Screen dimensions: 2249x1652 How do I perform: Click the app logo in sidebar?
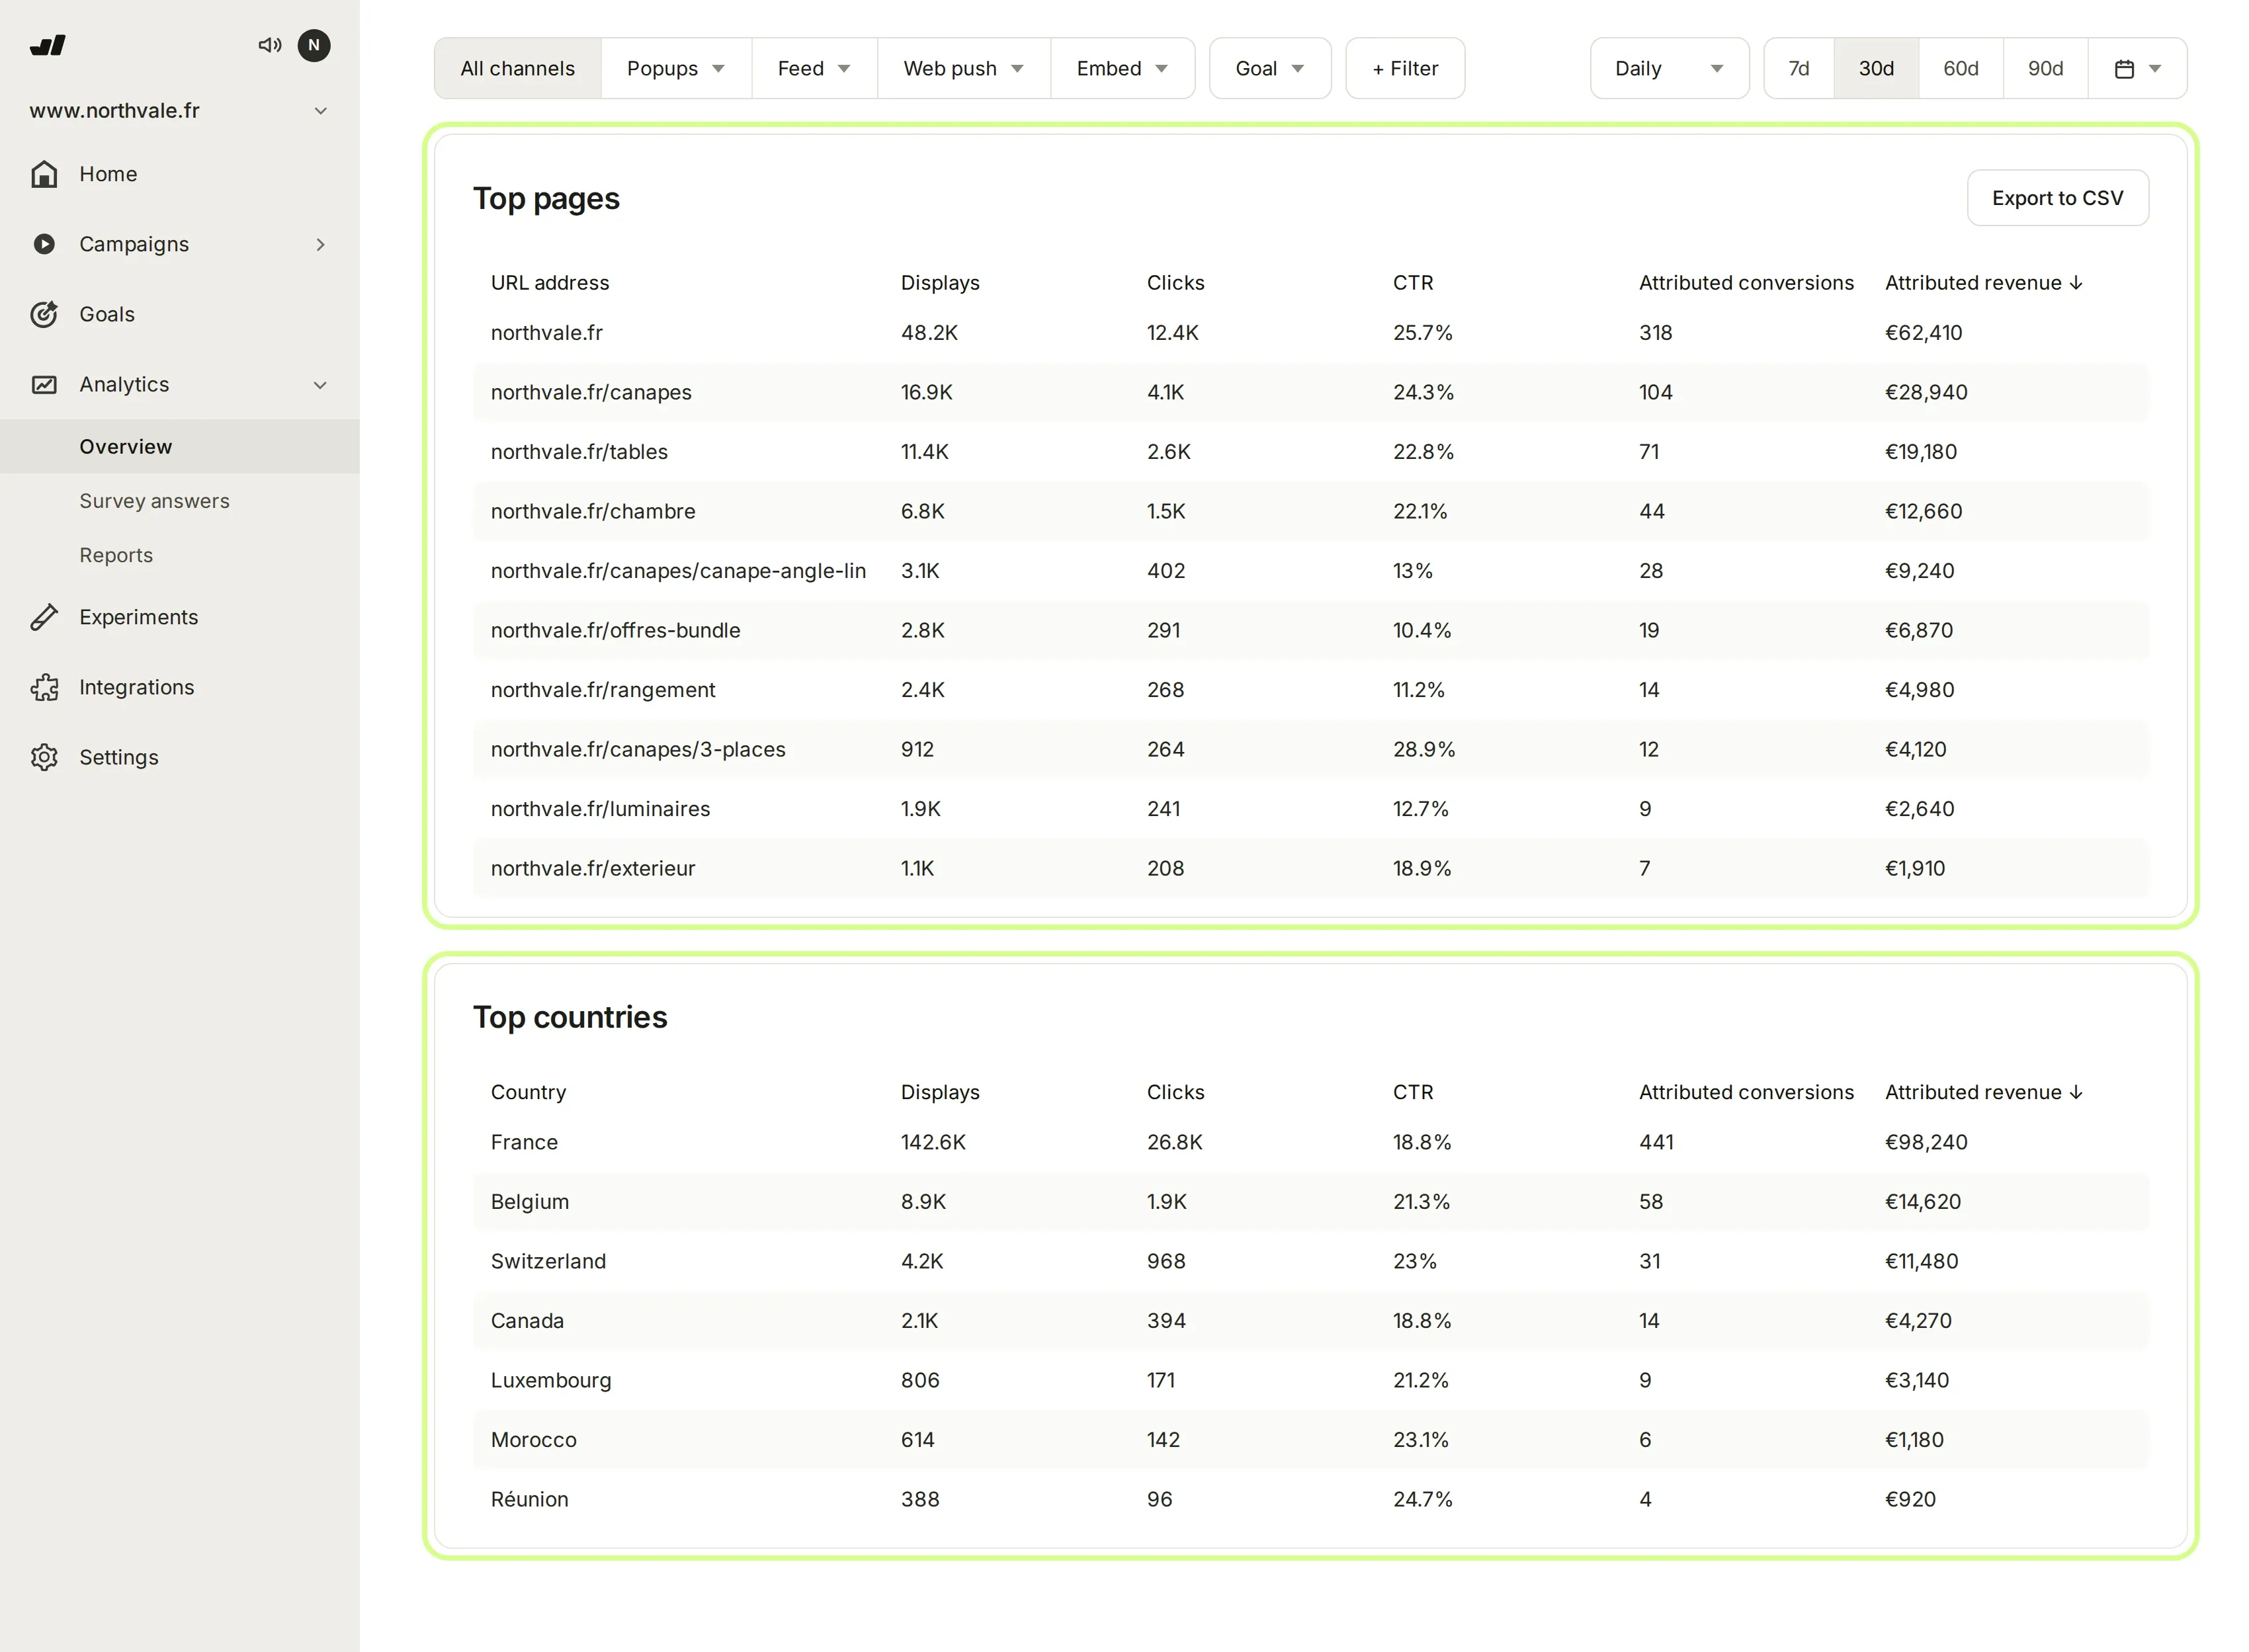coord(48,45)
